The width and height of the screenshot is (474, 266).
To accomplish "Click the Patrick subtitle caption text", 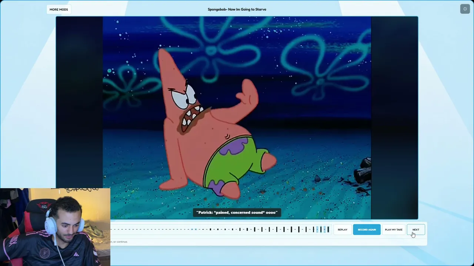I will 237,212.
